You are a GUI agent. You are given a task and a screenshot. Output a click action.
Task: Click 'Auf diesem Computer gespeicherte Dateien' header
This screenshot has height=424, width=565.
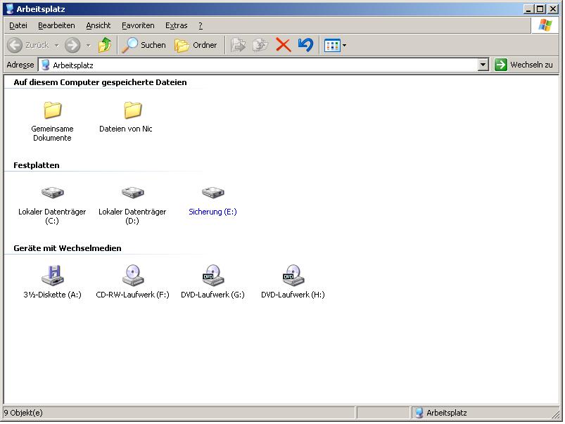(x=100, y=82)
